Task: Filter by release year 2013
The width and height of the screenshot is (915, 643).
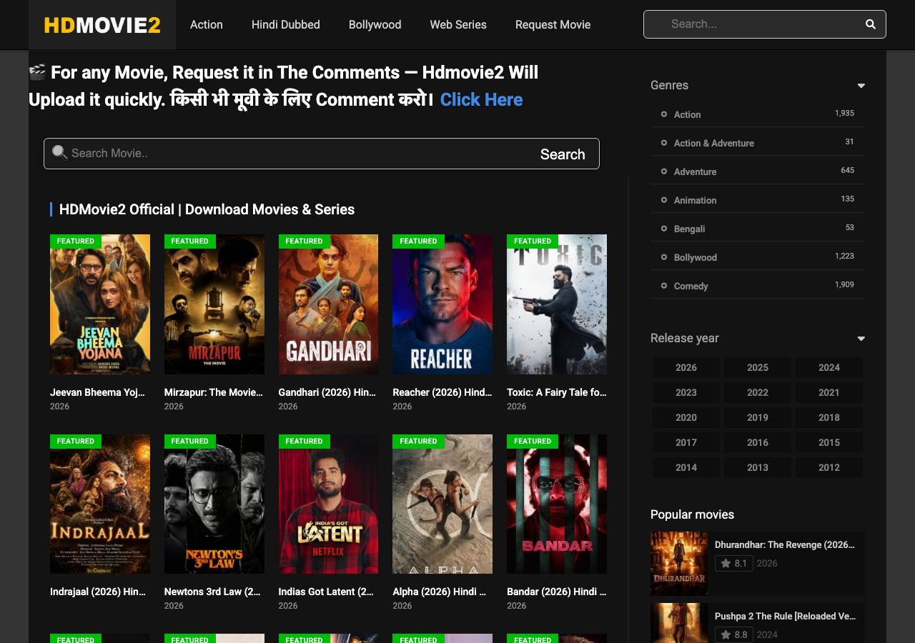Action: click(758, 467)
